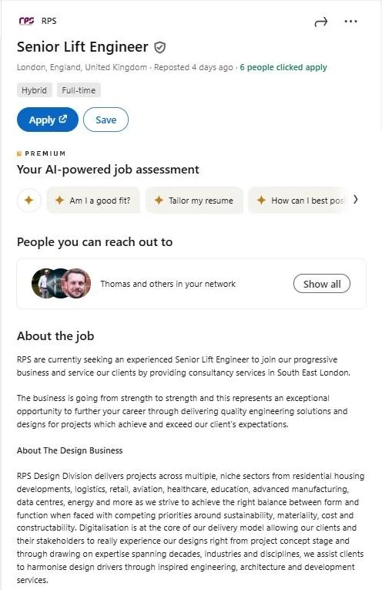This screenshot has height=590, width=382.
Task: Open the bearded man's profile photo
Action: tap(76, 283)
